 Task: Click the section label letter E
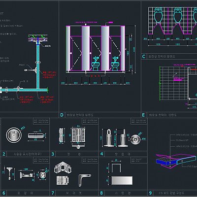143,115
